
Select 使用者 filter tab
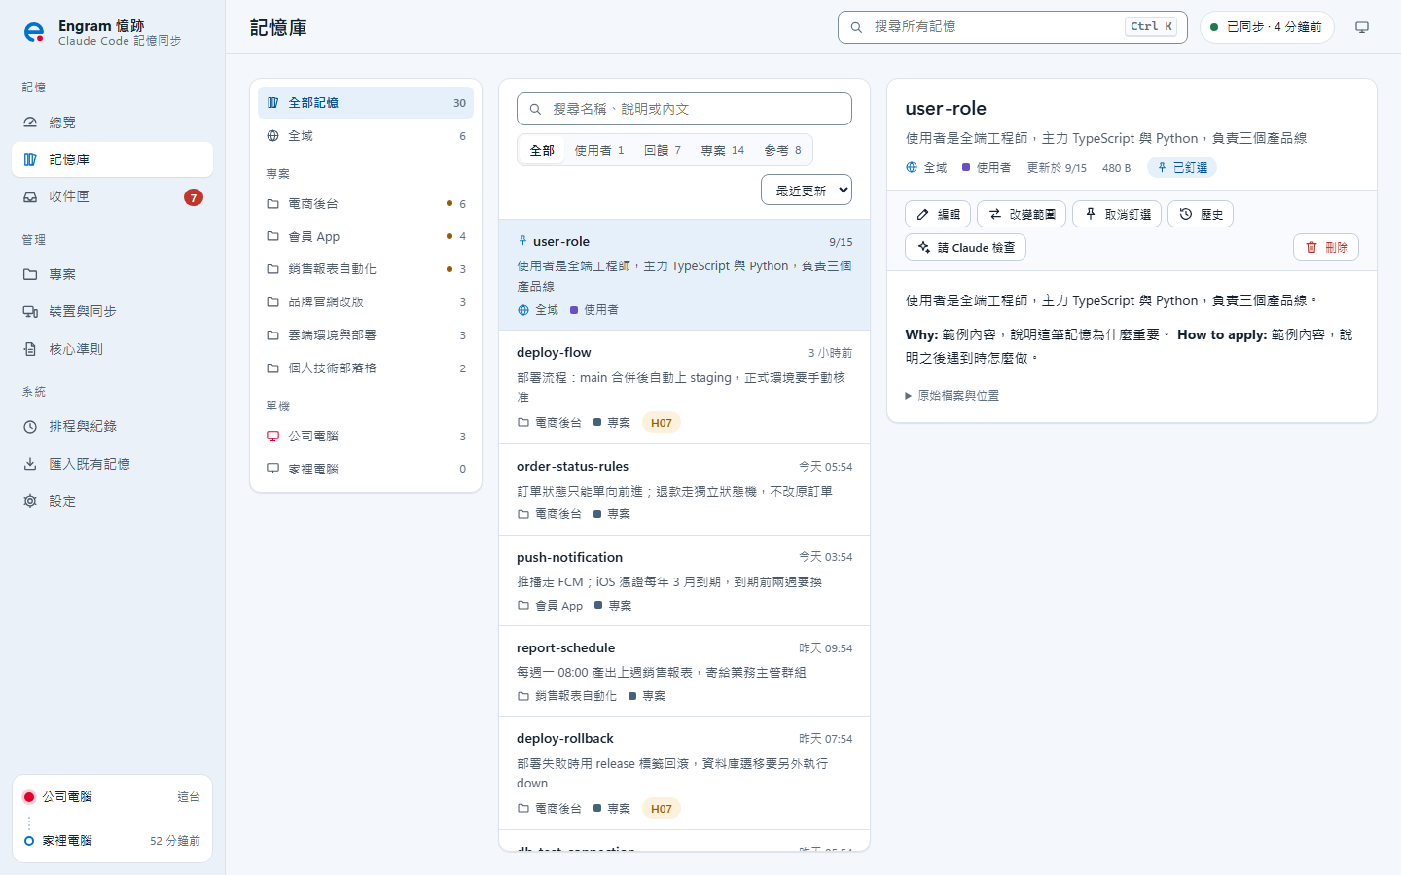coord(599,150)
